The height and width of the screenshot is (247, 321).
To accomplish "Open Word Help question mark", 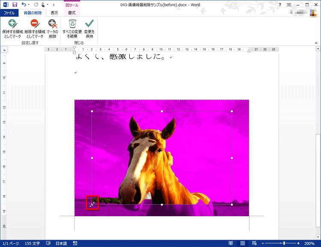I will tap(280, 5).
